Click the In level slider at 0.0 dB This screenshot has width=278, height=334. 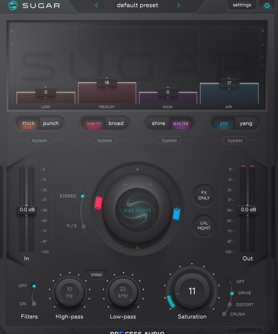pos(26,210)
